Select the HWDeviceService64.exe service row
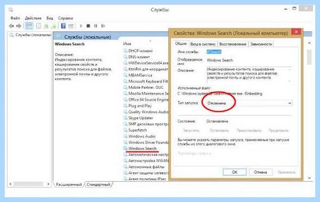320x202 pixels. [x=146, y=63]
